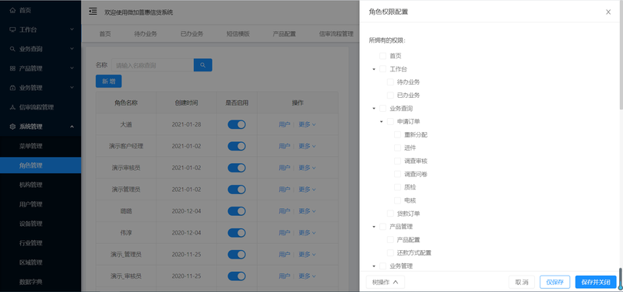Click the 新增 button

108,82
